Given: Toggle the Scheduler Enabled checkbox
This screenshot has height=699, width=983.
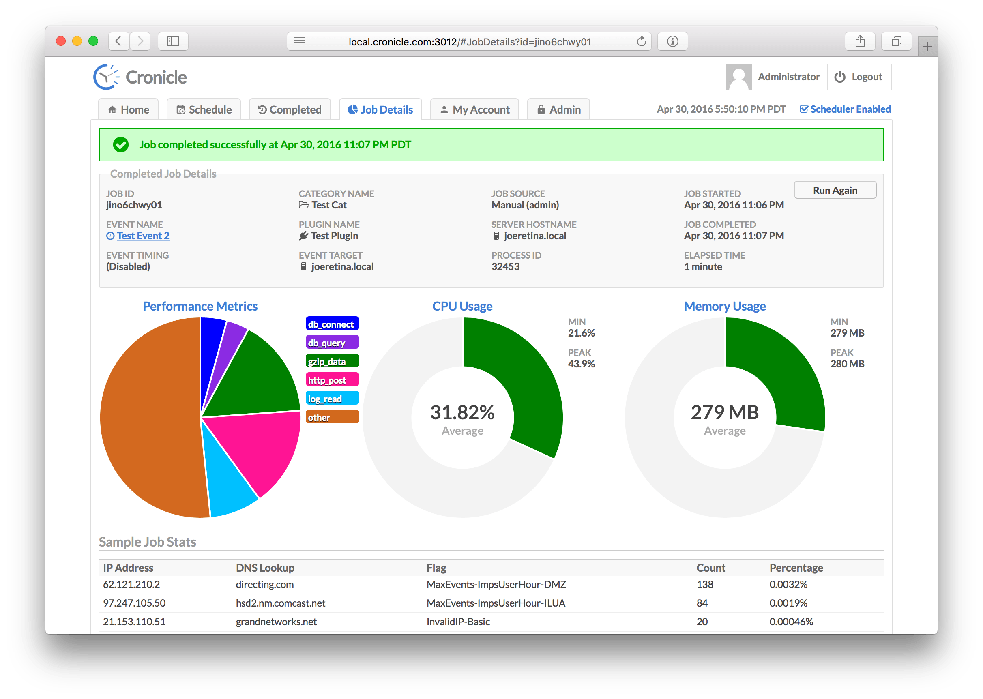Looking at the screenshot, I should point(804,109).
